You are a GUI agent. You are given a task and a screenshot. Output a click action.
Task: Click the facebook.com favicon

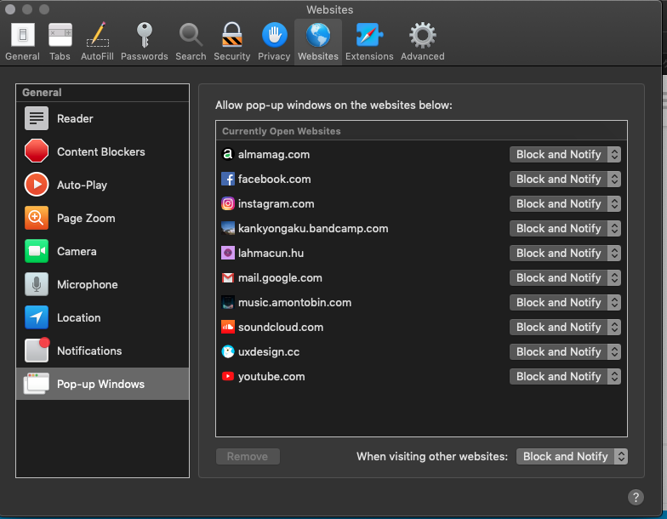point(228,179)
